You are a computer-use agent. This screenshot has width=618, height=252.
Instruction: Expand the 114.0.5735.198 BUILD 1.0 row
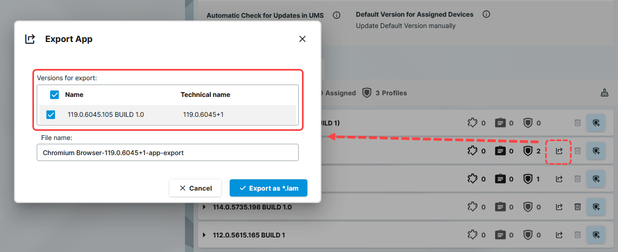click(204, 207)
